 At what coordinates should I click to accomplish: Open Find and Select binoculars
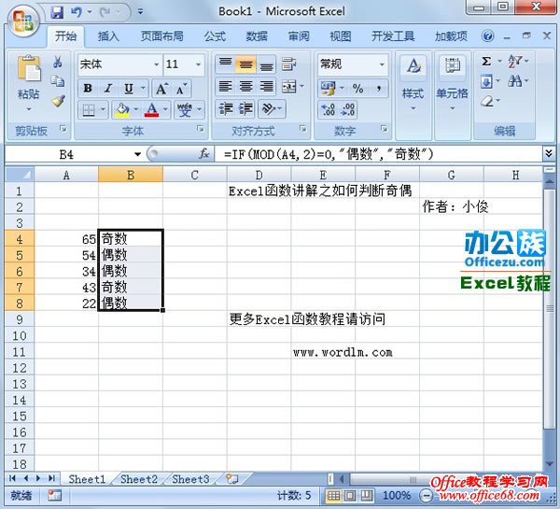[x=514, y=81]
